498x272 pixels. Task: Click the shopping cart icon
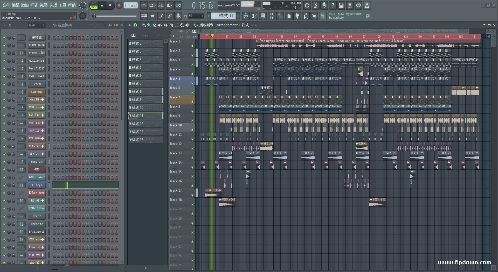click(323, 16)
